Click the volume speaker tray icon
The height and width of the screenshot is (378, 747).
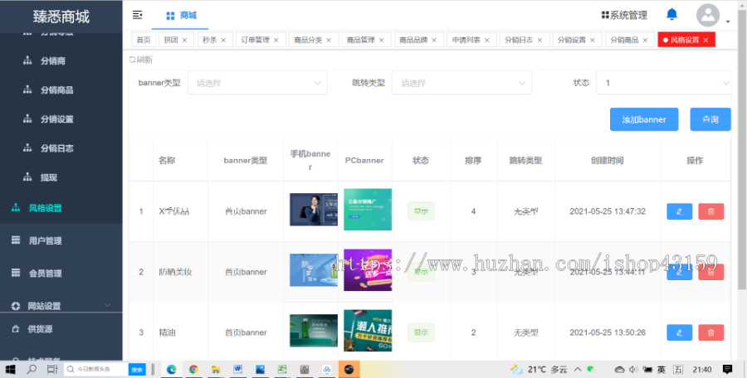click(633, 370)
